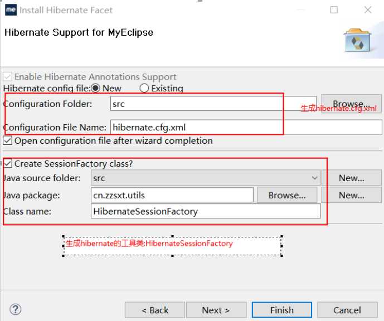Close the Install Hibernate Facet dialog
The image size is (384, 321).
368,10
